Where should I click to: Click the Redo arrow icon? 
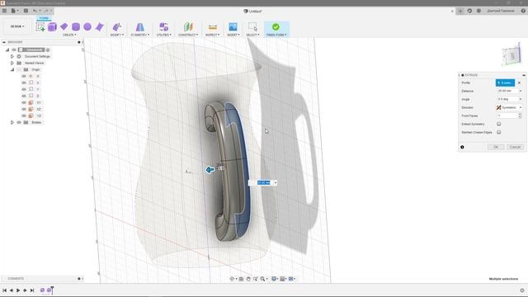[x=46, y=11]
